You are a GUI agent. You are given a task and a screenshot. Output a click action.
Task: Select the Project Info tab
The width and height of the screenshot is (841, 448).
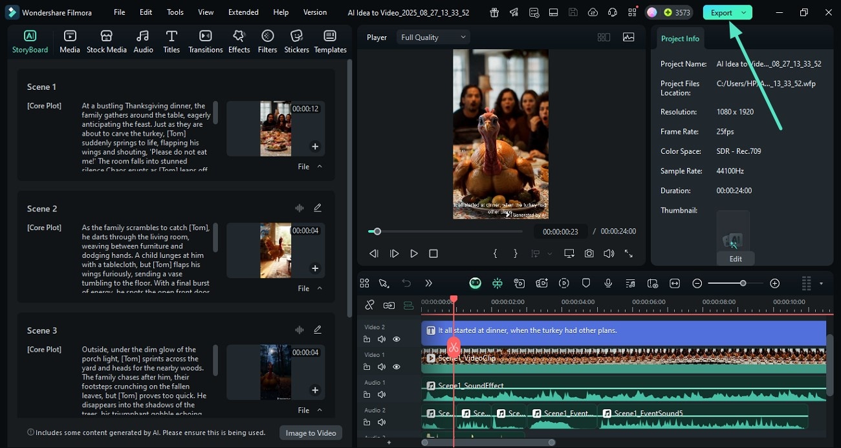coord(680,39)
